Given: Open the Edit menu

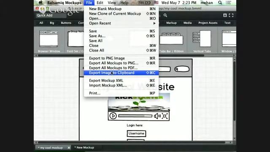Looking at the screenshot, I should pos(100,3).
